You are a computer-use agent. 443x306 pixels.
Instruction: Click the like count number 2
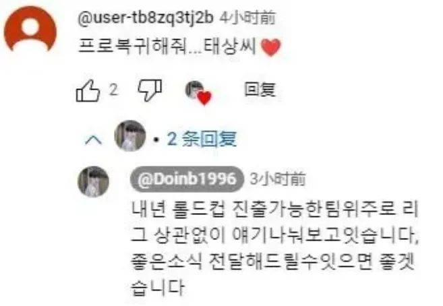[113, 90]
